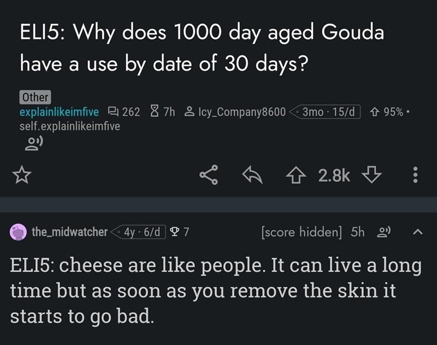Open the three-dot post options menu
Screen dimensions: 437x345
point(415,175)
